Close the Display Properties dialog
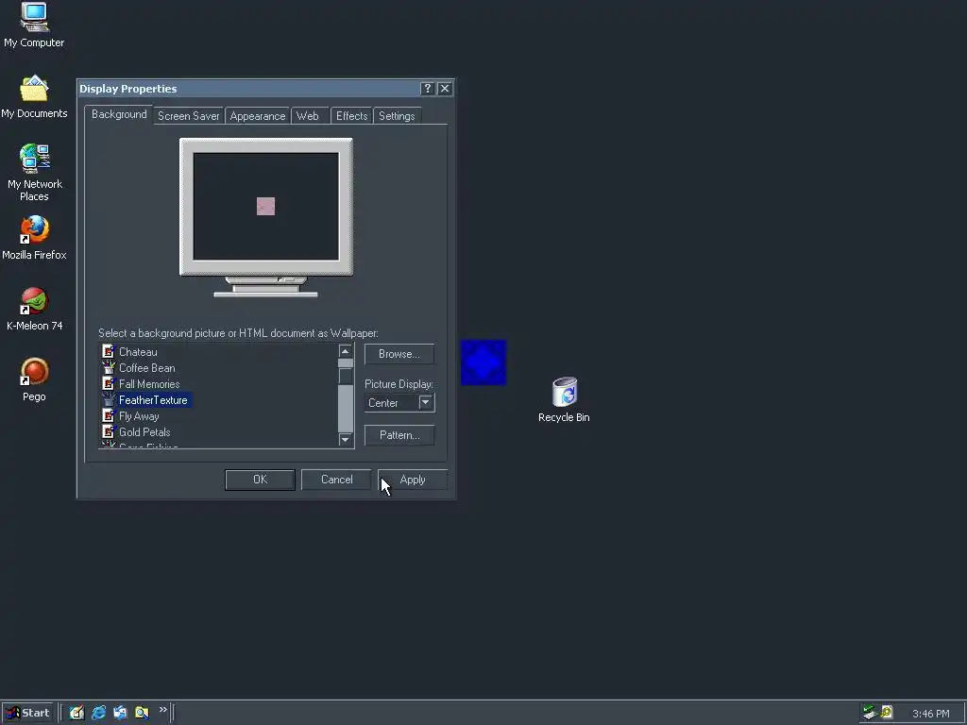 pyautogui.click(x=445, y=89)
